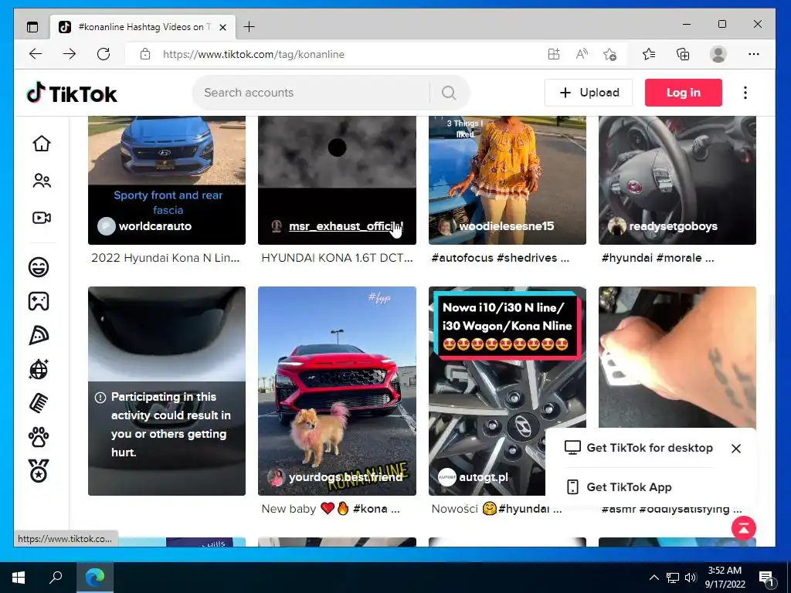Viewport: 791px width, 593px height.
Task: Select the Animals paw print category icon
Action: tap(39, 437)
